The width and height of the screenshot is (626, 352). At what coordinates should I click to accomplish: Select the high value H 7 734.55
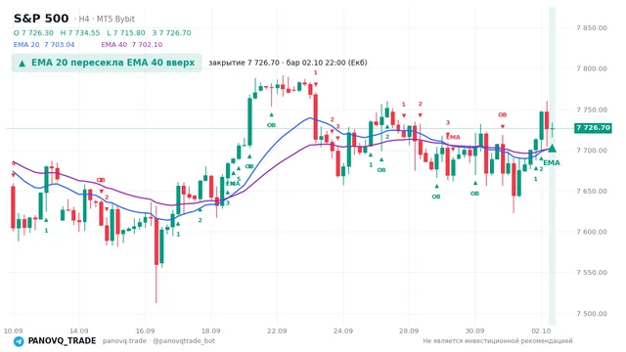tap(80, 32)
